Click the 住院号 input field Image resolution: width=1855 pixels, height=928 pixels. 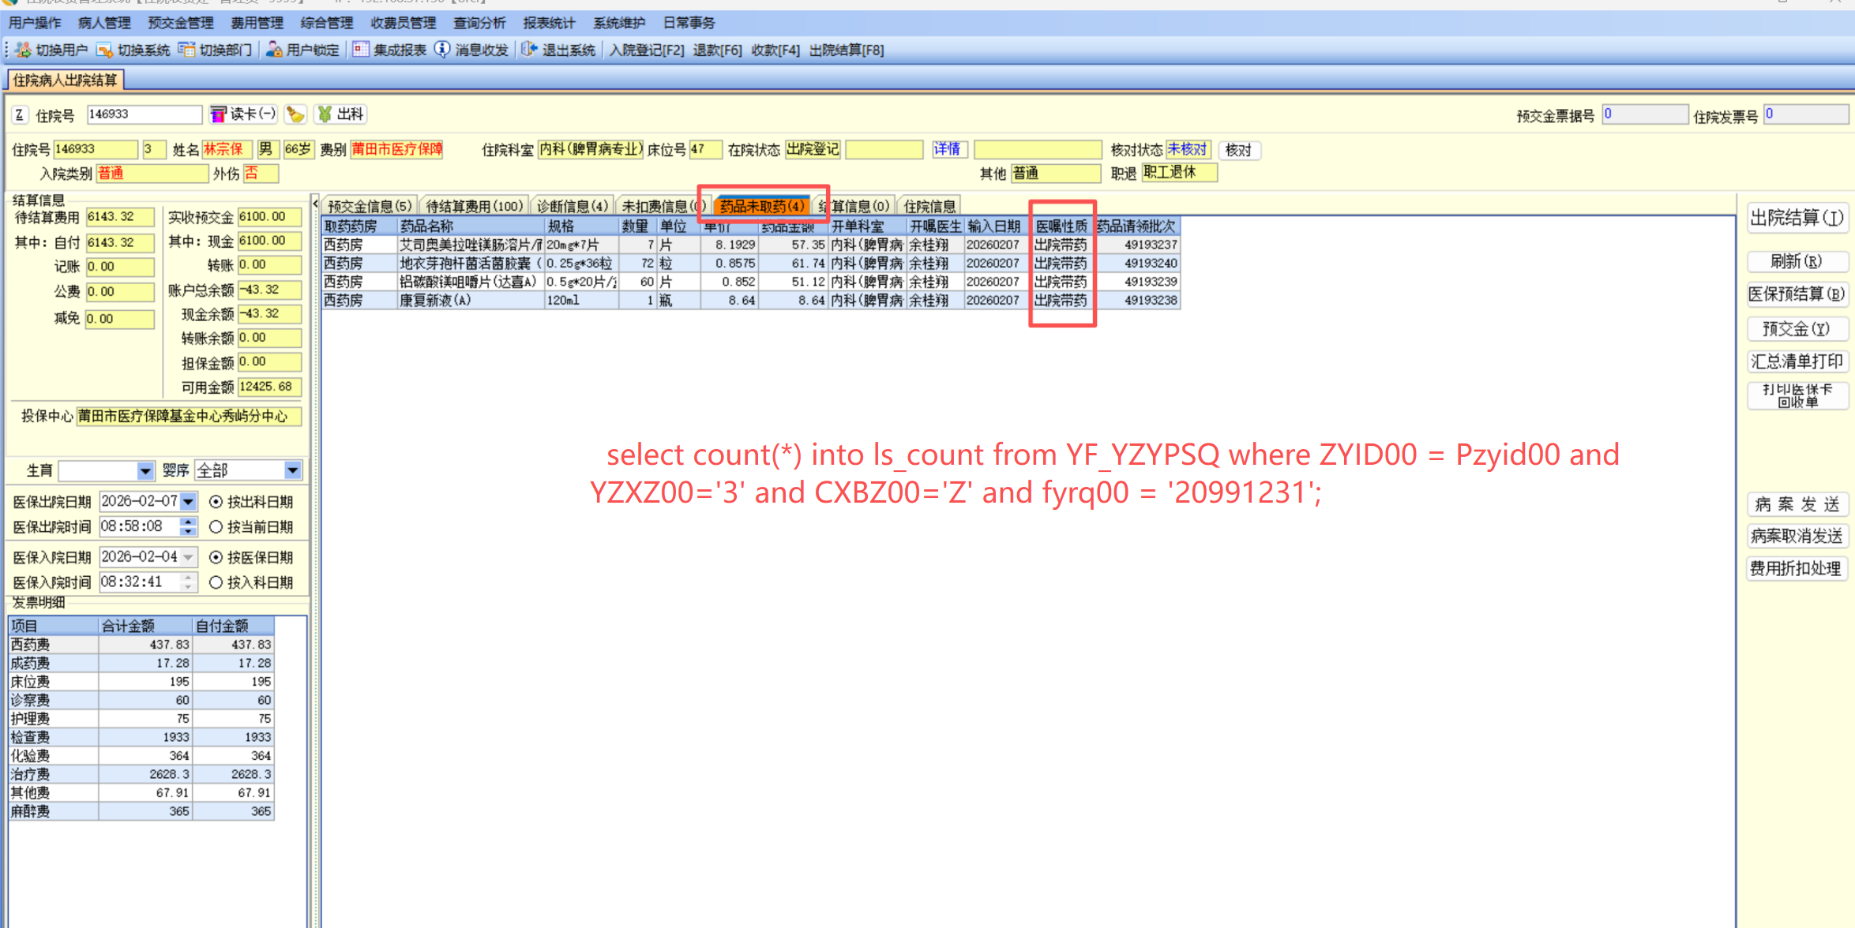(143, 114)
